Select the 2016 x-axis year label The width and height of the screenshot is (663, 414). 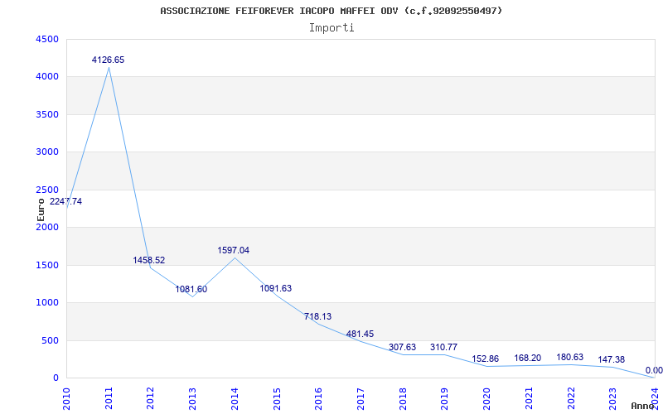[318, 398]
